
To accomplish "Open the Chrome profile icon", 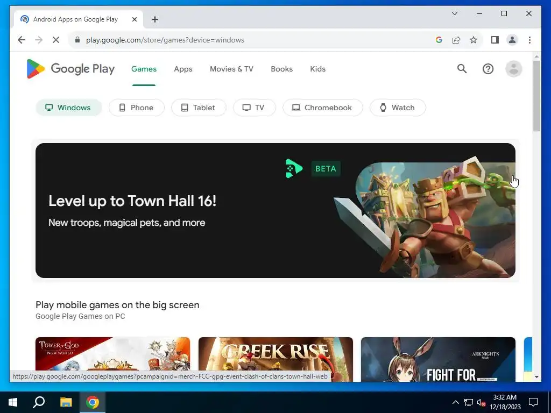I will tap(512, 40).
